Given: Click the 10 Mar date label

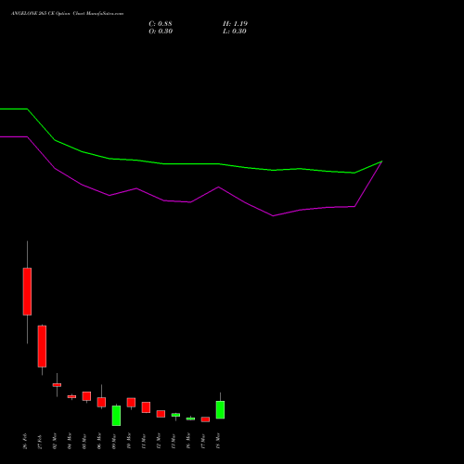Looking at the screenshot, I should [x=129, y=441].
